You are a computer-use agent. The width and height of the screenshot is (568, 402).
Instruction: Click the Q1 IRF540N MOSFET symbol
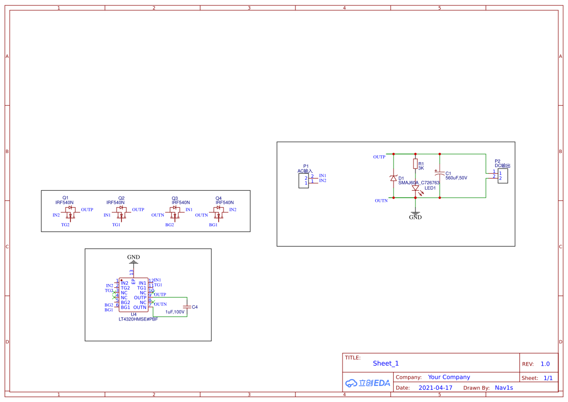click(x=70, y=213)
